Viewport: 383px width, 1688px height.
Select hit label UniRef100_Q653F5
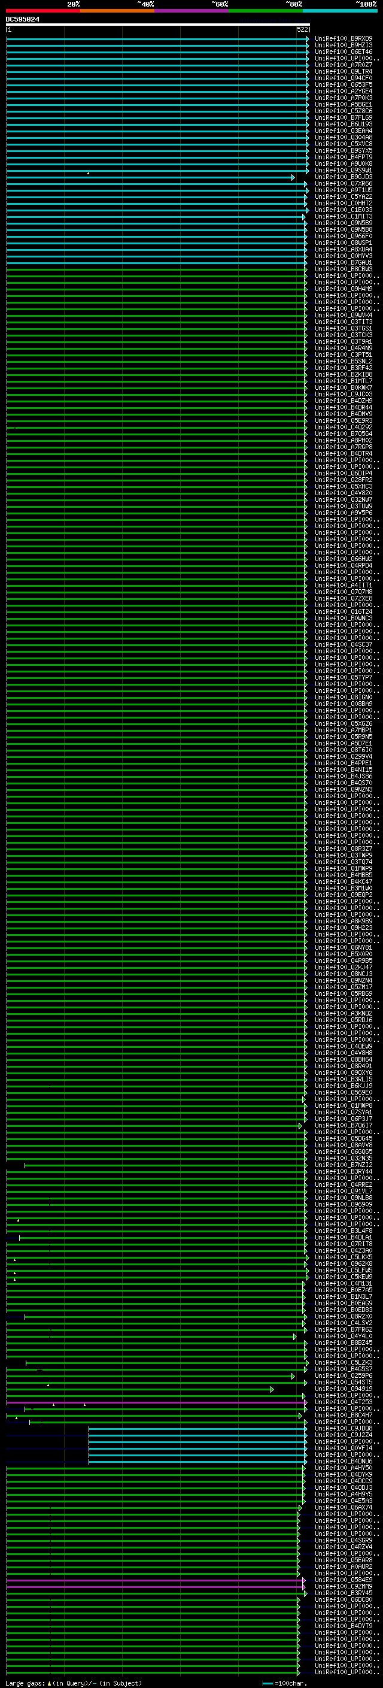click(x=344, y=84)
